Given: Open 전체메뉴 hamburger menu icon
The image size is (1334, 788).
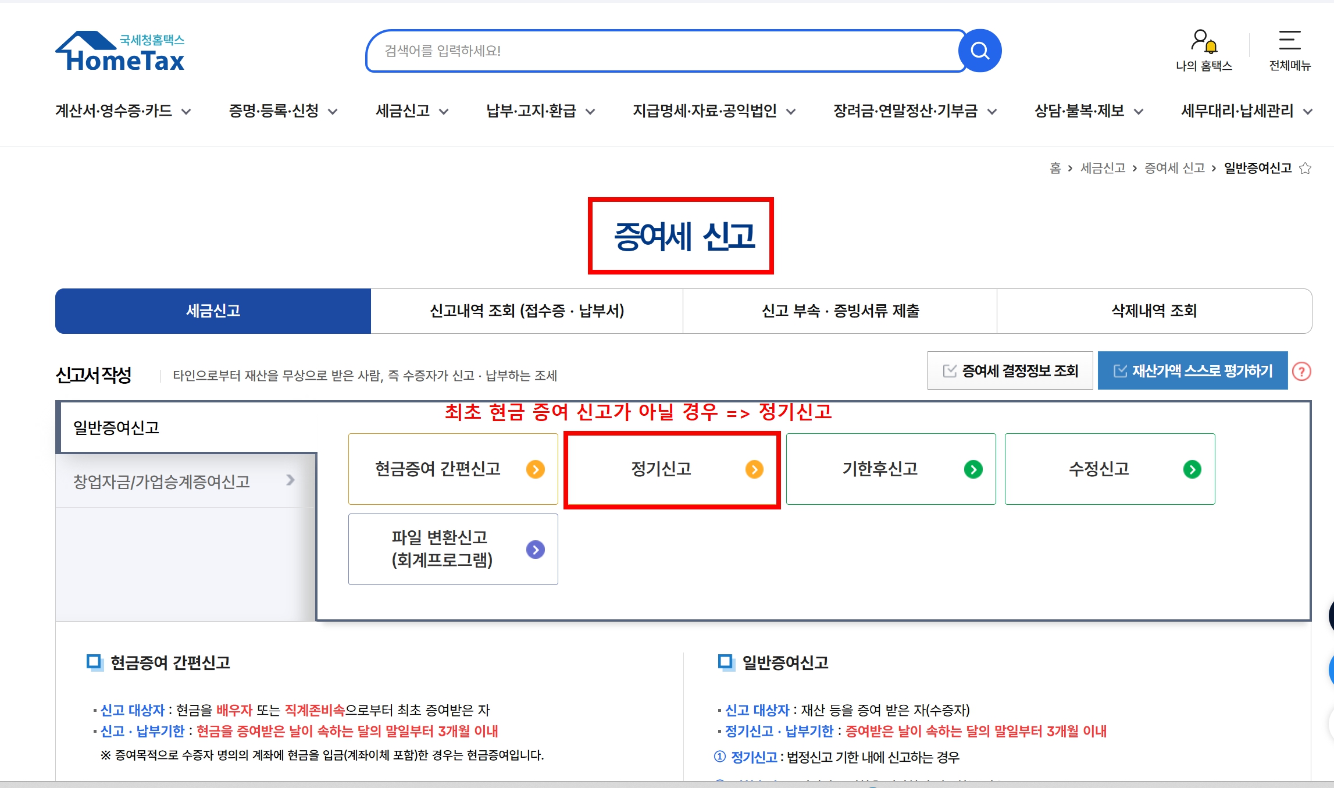Looking at the screenshot, I should coord(1289,41).
